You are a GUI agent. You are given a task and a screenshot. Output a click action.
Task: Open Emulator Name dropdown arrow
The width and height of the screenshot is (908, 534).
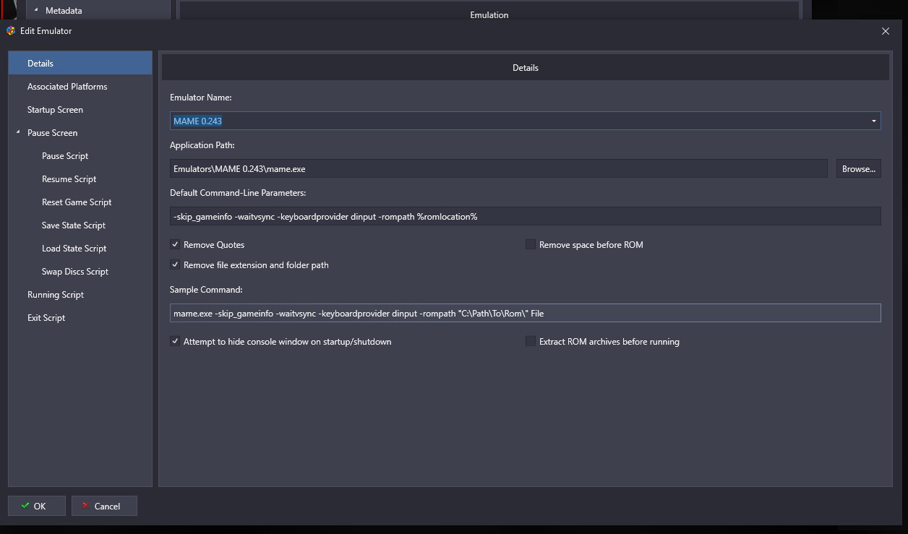873,121
